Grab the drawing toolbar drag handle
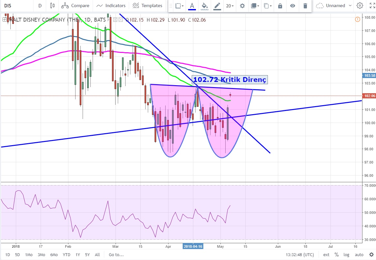376x260 pixels. pyautogui.click(x=171, y=6)
